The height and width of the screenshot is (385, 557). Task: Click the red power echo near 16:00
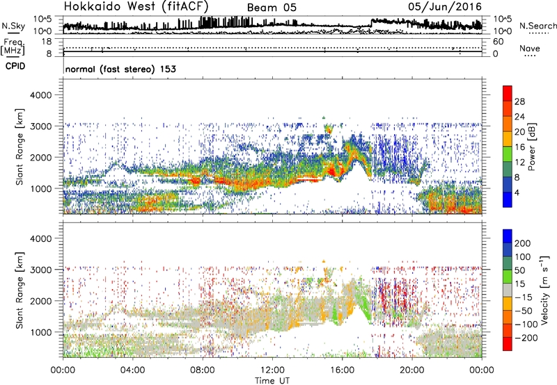[334, 171]
